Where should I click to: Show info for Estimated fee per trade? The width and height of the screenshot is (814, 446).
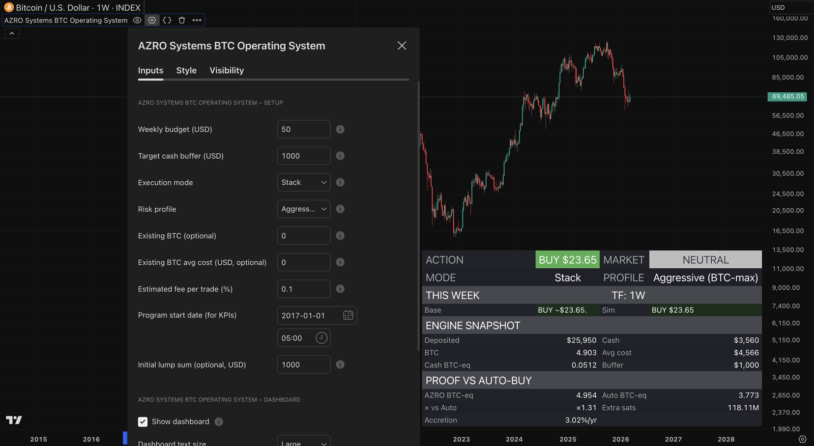point(340,289)
